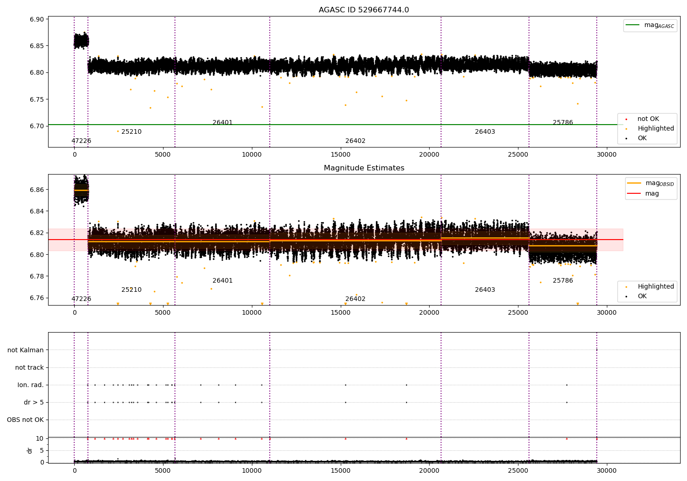687x481 pixels.
Task: Click the 6.76 y-axis tick in middle plot
Action: [37, 298]
